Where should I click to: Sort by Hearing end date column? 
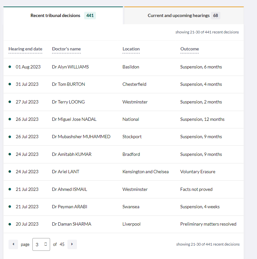(25, 49)
